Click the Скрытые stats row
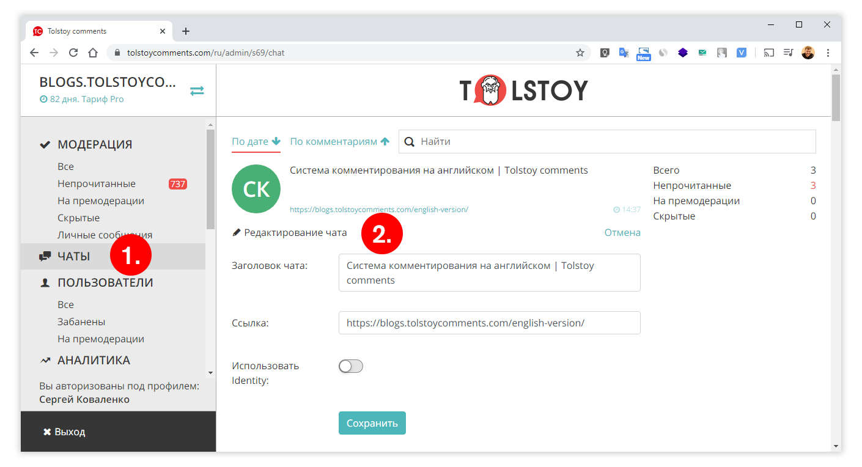Viewport: 862px width, 467px height. coord(734,216)
